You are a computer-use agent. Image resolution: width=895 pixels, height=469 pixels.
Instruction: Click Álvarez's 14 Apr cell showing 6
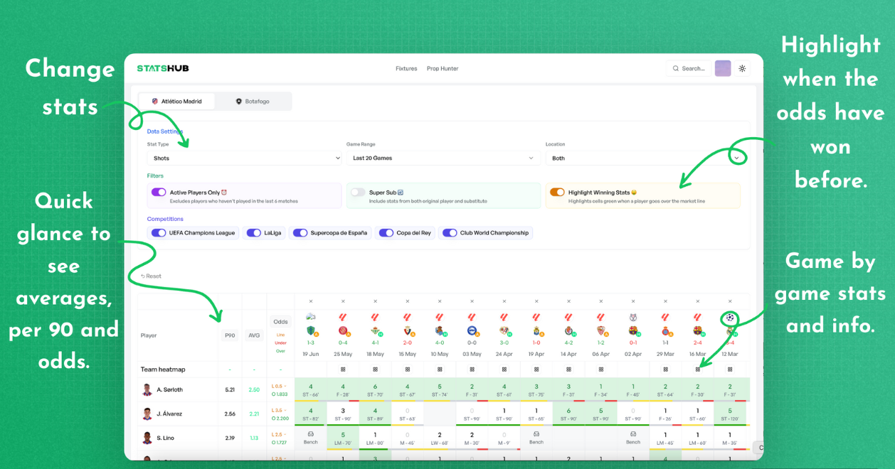pos(568,414)
